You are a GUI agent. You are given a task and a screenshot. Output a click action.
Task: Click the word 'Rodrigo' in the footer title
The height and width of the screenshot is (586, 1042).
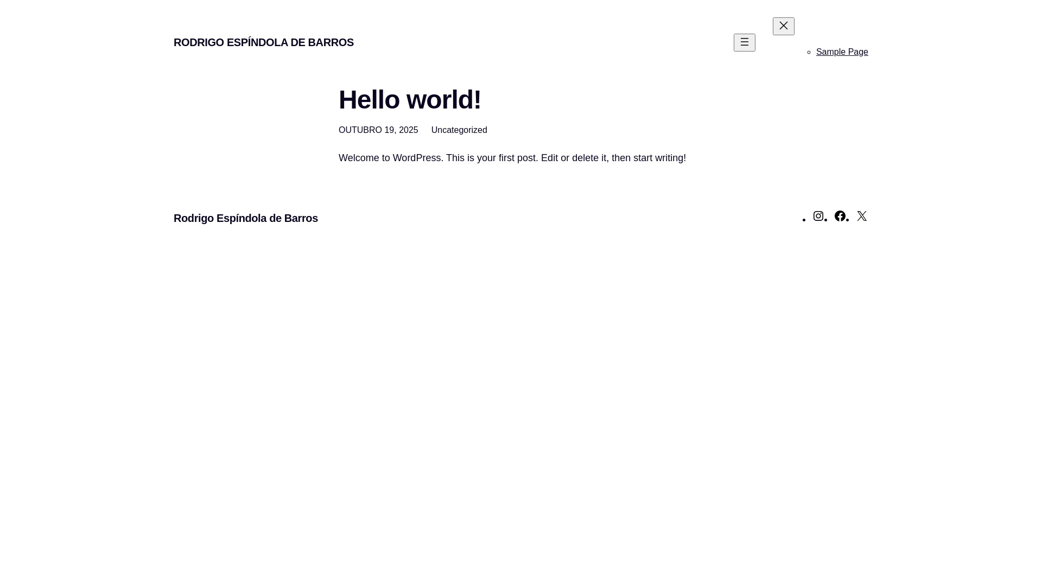193,218
